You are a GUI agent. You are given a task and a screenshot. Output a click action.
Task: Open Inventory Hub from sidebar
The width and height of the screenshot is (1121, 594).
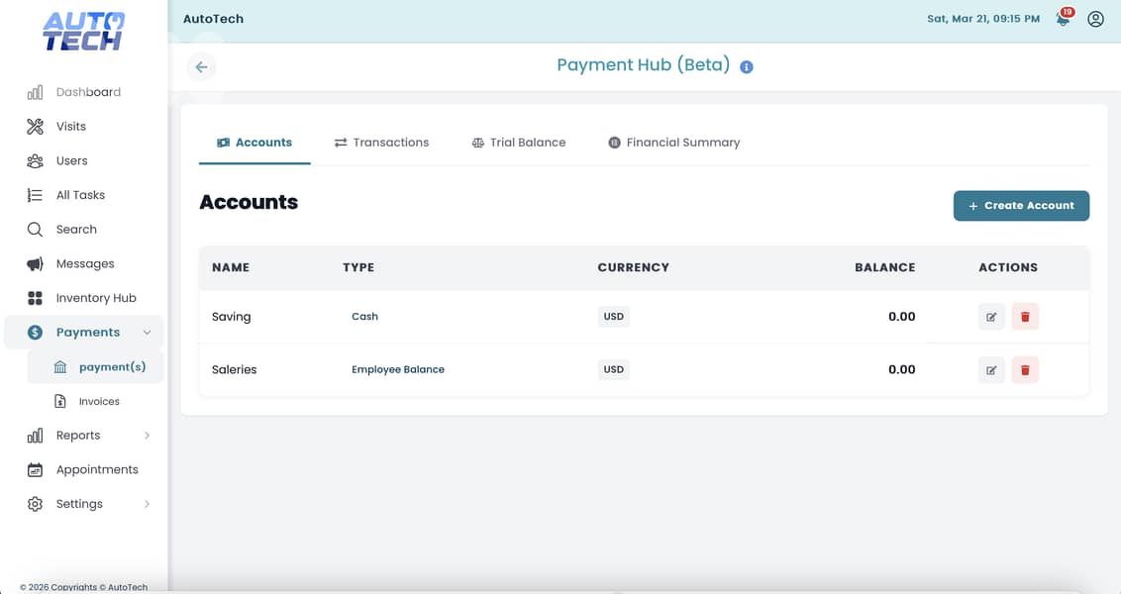click(95, 298)
